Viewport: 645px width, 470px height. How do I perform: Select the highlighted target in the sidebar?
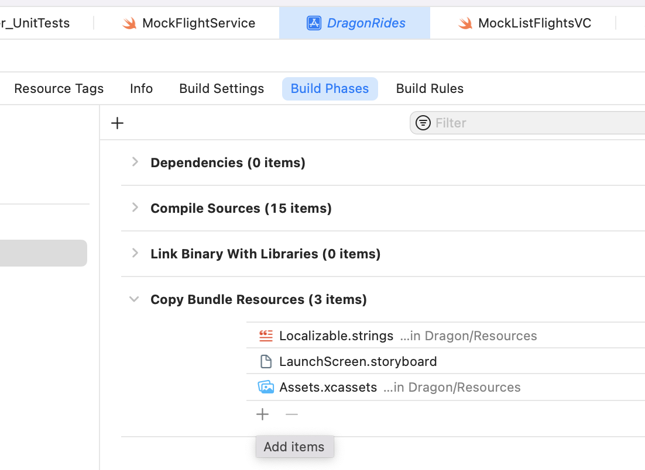(43, 253)
